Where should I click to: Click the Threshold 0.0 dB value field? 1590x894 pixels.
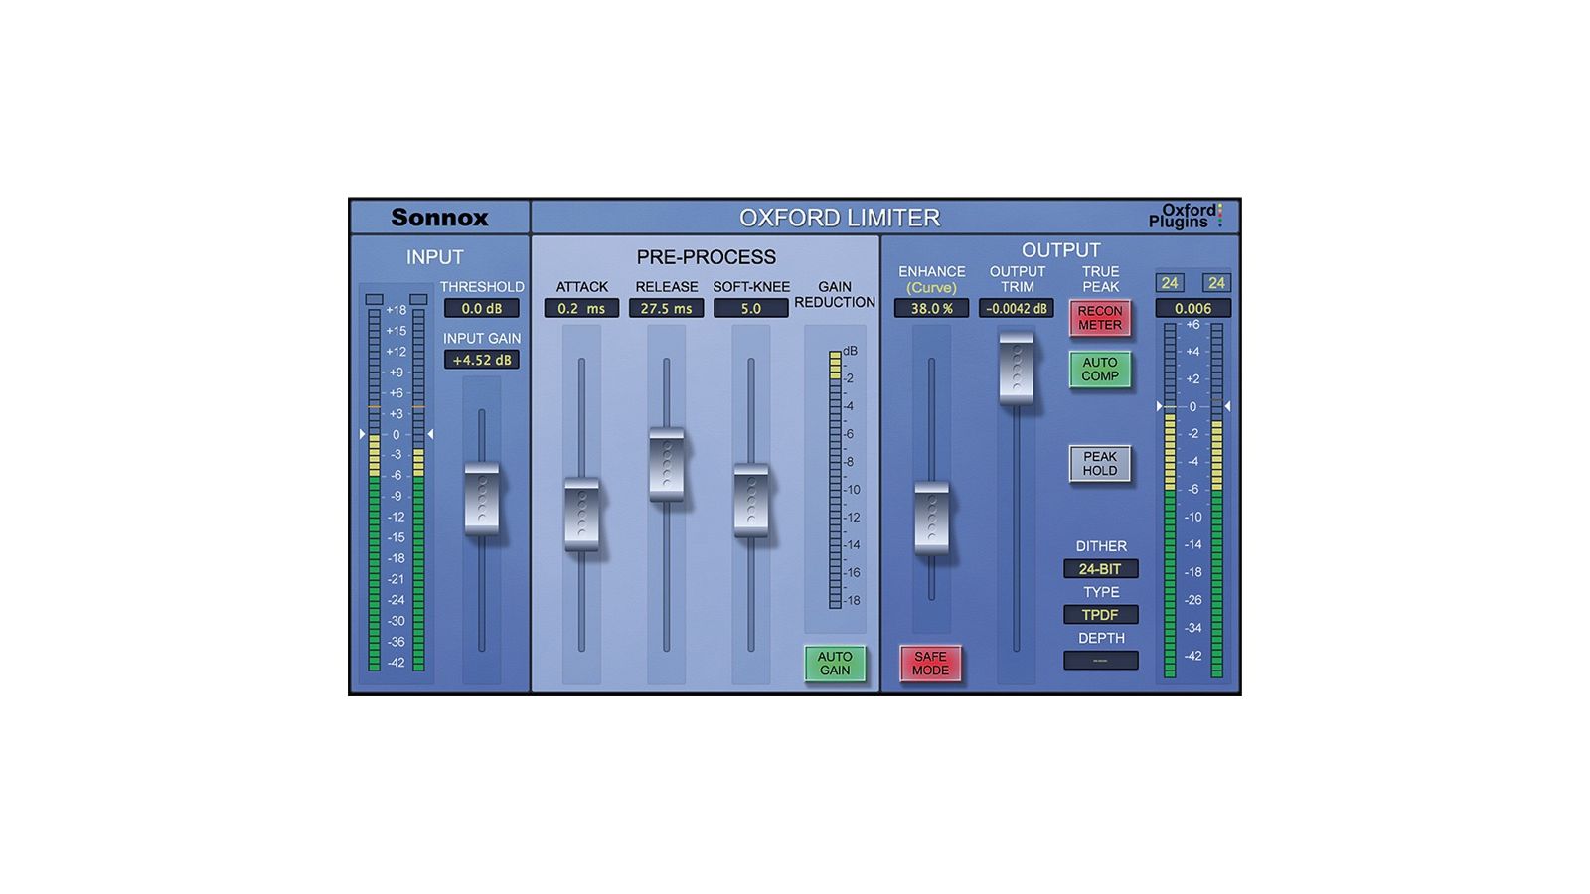click(x=482, y=309)
